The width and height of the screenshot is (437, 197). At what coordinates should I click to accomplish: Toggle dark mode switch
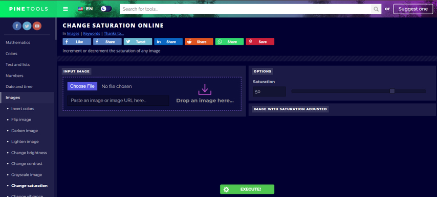tap(106, 9)
